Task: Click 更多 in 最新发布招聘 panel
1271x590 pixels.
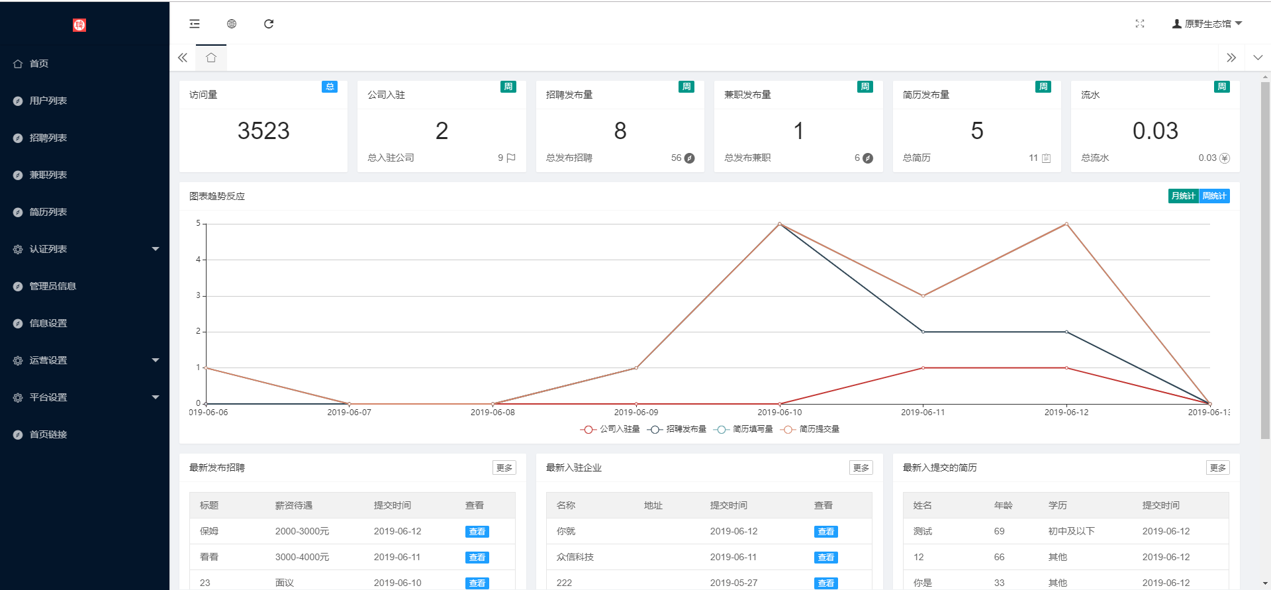Action: [504, 467]
